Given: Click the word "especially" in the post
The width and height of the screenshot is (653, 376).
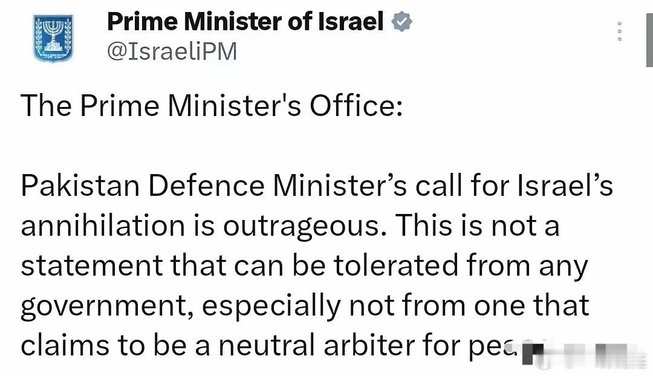Looking at the screenshot, I should tap(271, 306).
